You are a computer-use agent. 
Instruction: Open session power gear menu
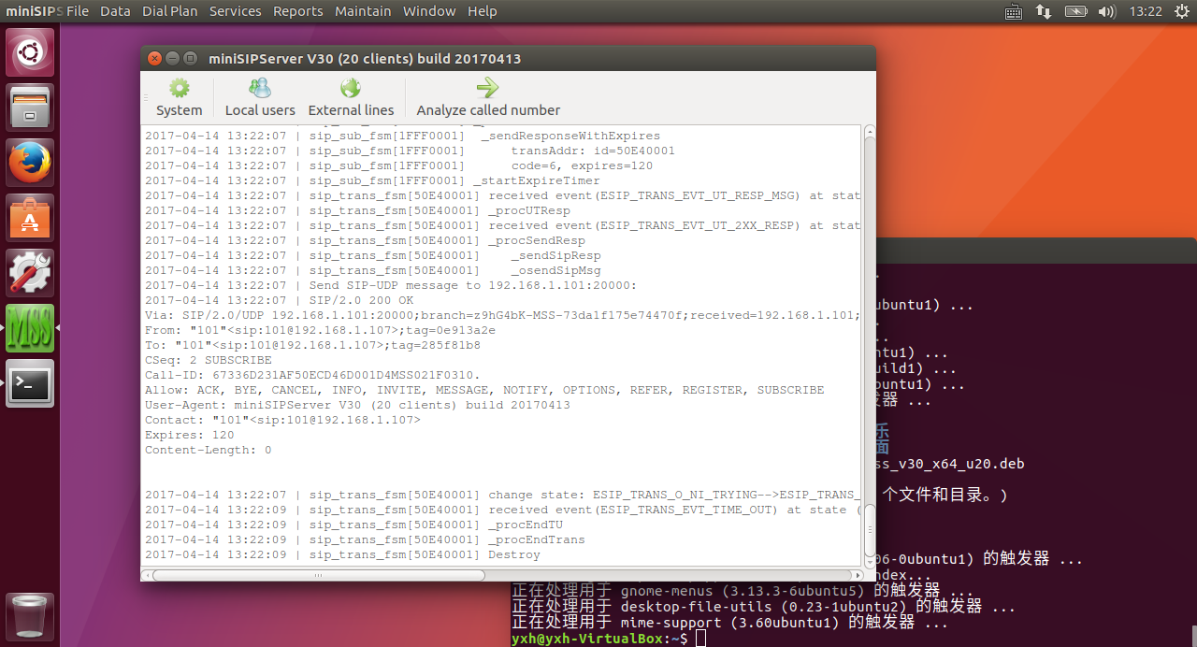click(x=1181, y=11)
